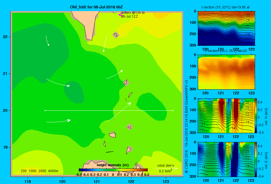Click the 'wind stress' legend label
Screen dimensions: 271x184
(166, 166)
